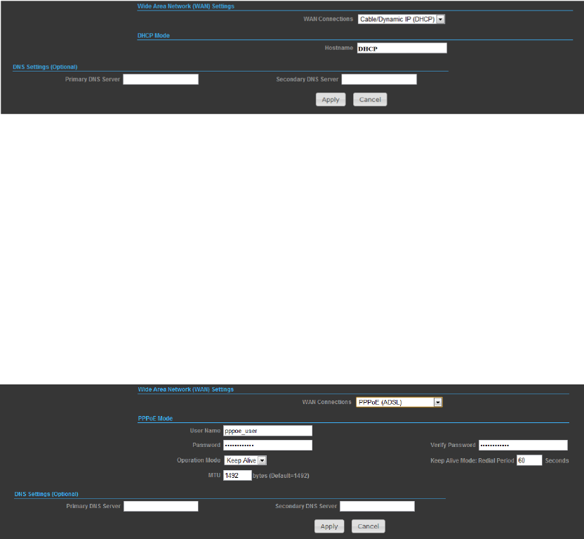
Task: Click Cancel button in the PPPoE panel
Action: click(x=368, y=526)
